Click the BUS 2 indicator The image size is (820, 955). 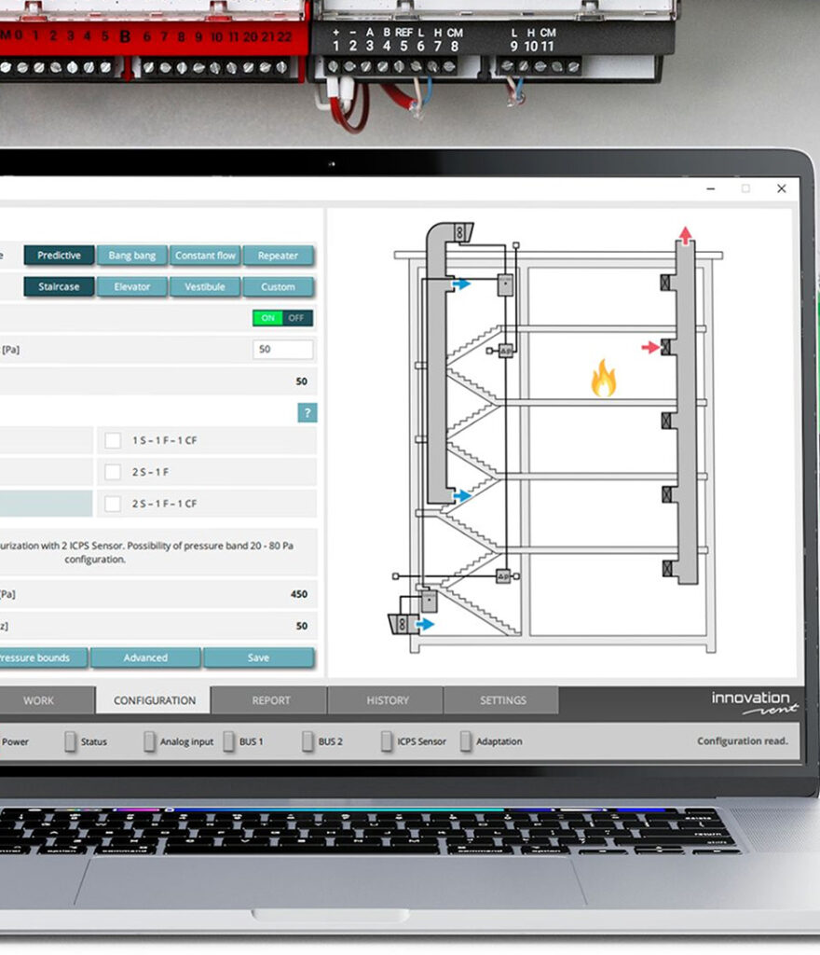pyautogui.click(x=307, y=741)
